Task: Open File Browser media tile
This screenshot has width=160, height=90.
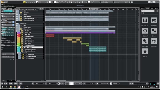Action: coord(154,41)
